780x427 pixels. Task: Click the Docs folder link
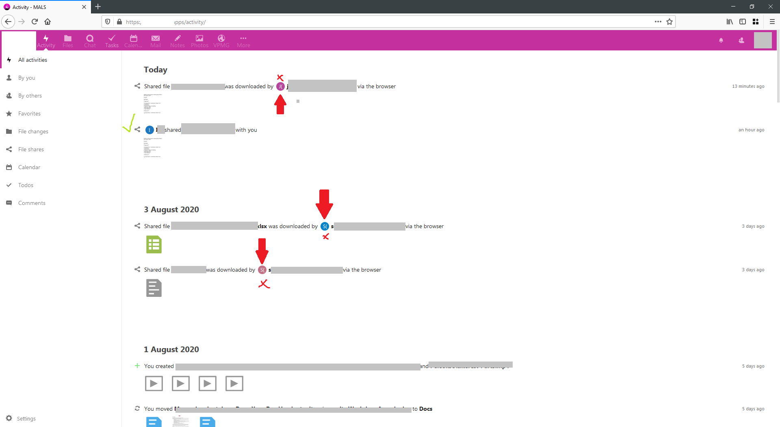[x=426, y=409]
